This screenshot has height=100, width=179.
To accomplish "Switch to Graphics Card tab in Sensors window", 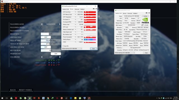I will tap(66, 9).
